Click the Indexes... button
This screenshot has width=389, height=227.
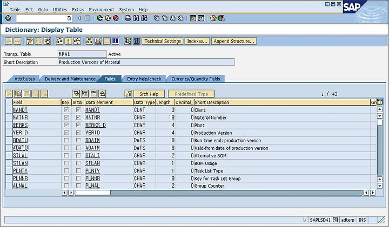(x=197, y=41)
